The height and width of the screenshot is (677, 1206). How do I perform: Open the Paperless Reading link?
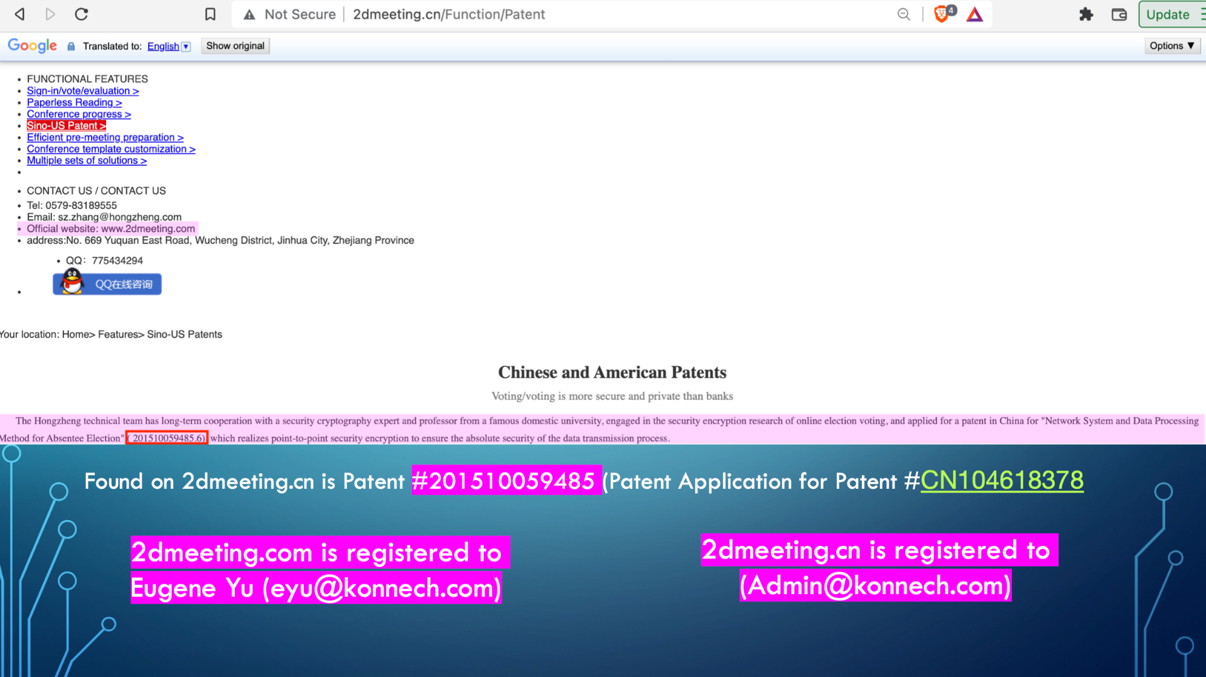coord(74,102)
